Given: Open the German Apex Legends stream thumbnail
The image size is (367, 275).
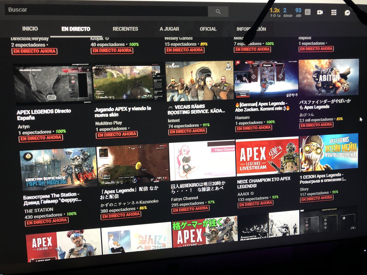Looking at the screenshot, I should pos(266,80).
